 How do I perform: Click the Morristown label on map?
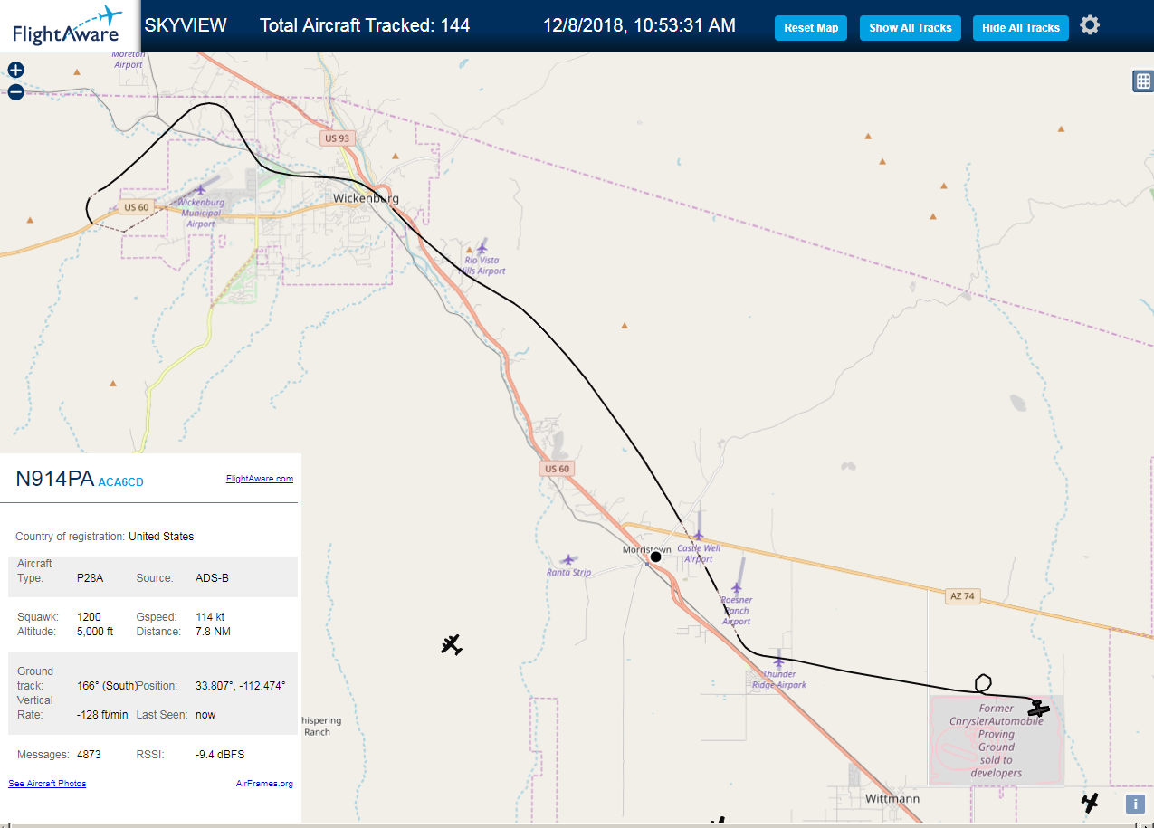647,550
